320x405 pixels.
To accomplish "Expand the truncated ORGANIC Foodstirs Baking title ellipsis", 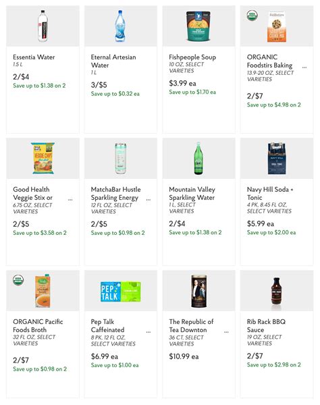I will [304, 67].
